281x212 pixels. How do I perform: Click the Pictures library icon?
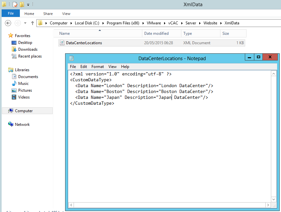pos(14,90)
